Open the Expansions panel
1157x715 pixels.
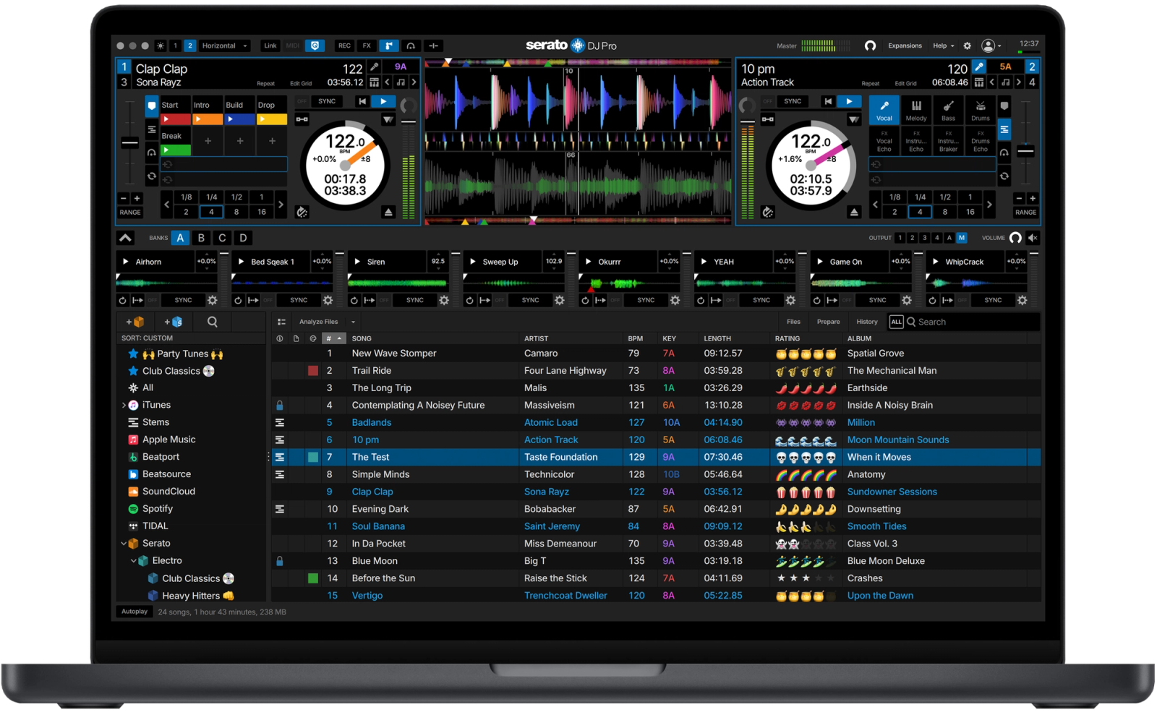[905, 45]
